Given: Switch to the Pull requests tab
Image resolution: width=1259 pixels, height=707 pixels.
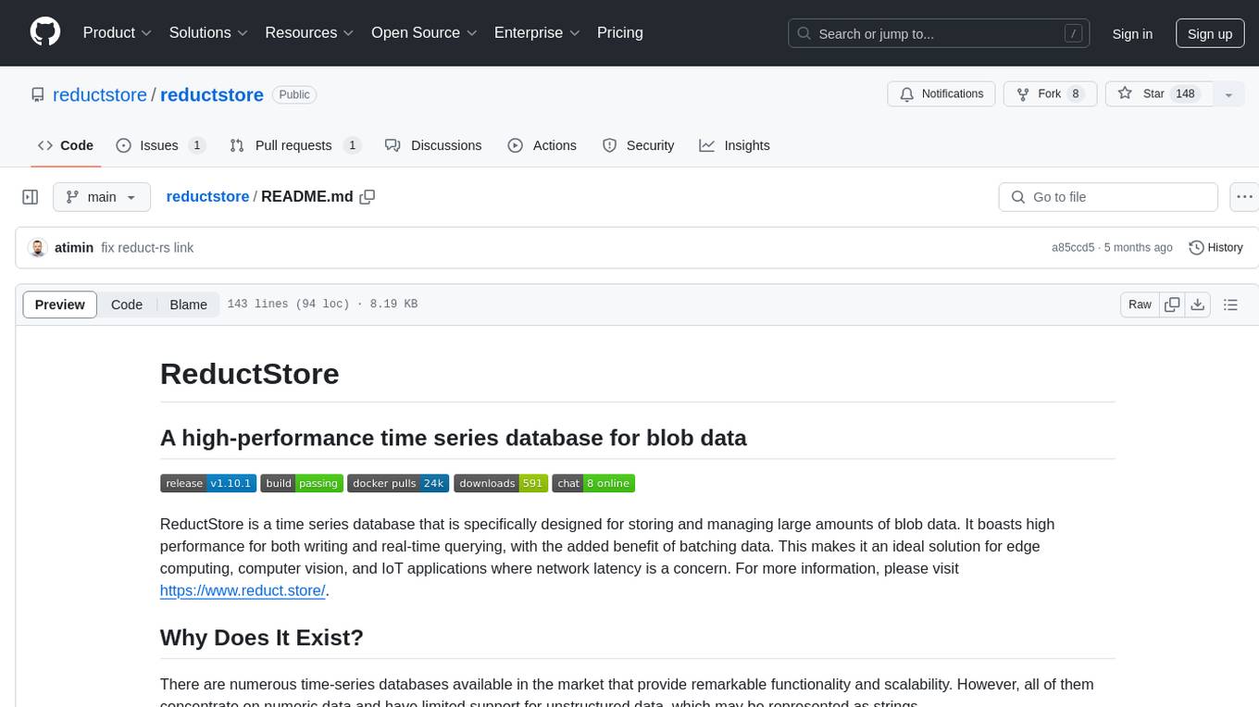Looking at the screenshot, I should click(x=295, y=145).
